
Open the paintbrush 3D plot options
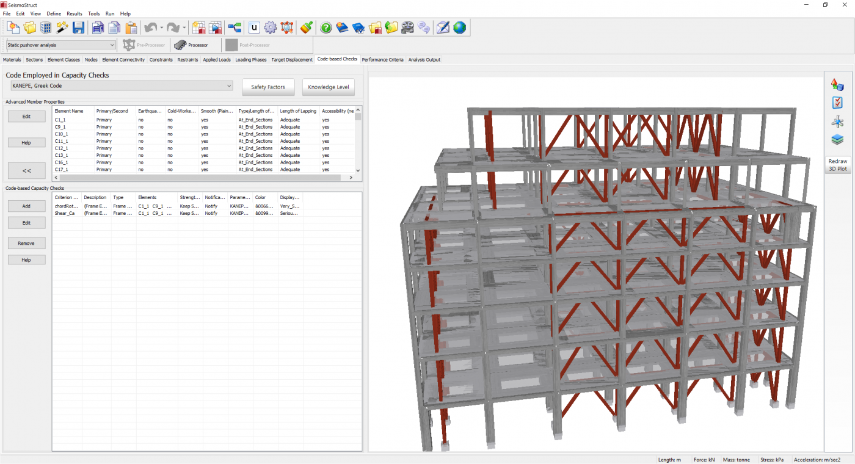pos(307,27)
